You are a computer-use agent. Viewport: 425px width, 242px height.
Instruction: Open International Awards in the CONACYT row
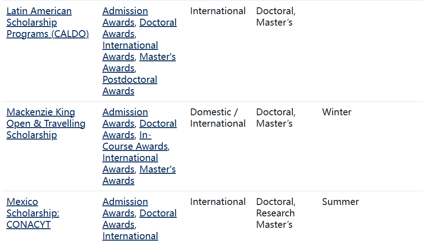[x=130, y=236]
